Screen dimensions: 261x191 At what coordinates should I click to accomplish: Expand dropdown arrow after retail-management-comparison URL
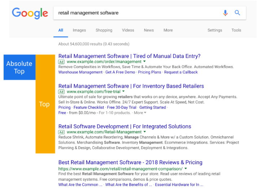click(186, 169)
